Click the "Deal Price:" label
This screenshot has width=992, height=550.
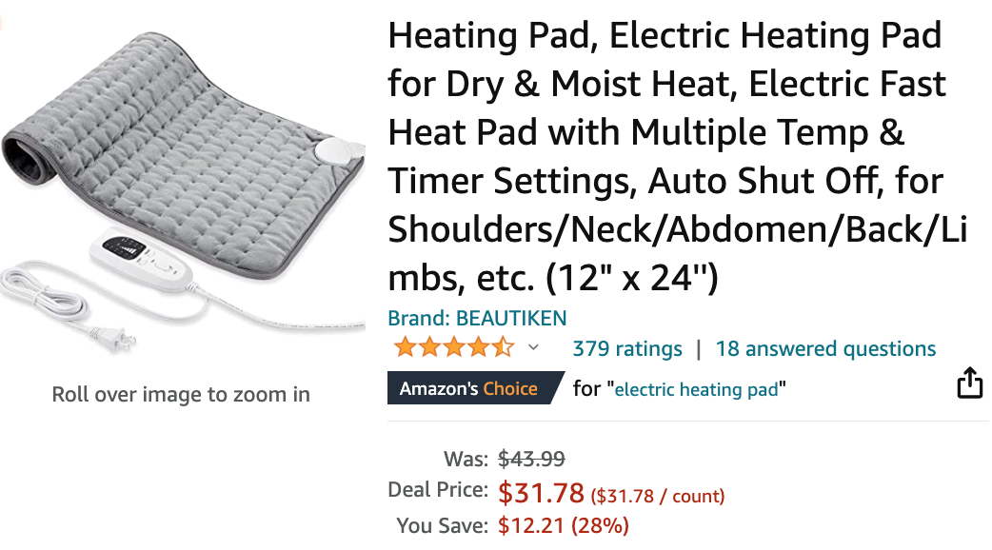[438, 489]
